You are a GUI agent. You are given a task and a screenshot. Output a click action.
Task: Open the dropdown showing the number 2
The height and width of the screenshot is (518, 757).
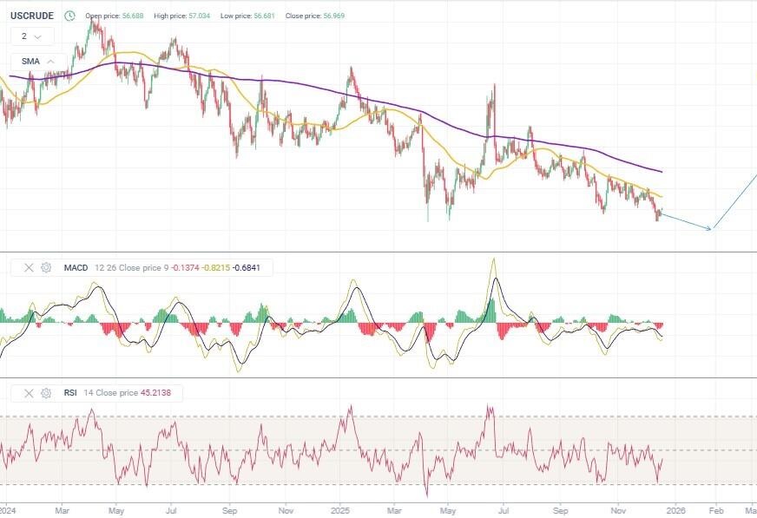(32, 36)
